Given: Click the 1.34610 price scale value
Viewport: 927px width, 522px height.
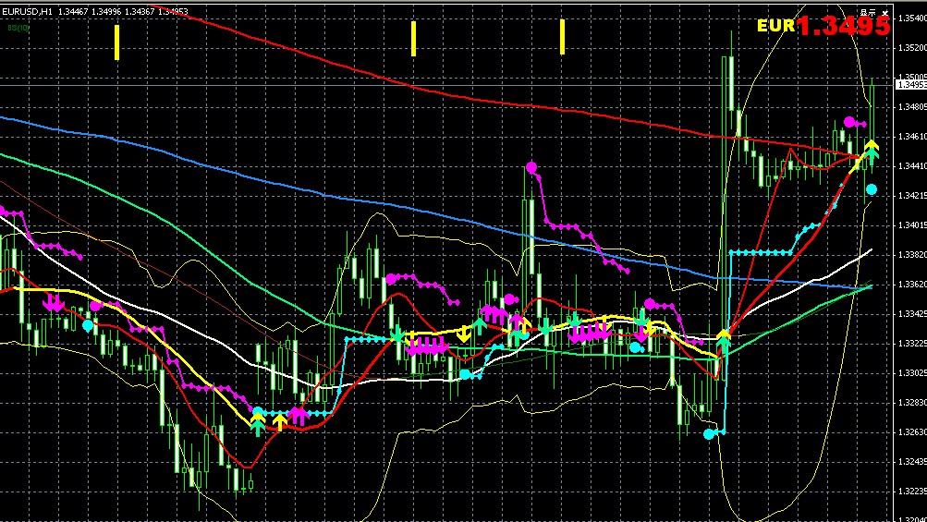Looking at the screenshot, I should [912, 137].
